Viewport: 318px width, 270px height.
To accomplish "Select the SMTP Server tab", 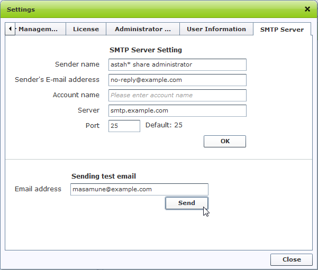I will (x=282, y=30).
